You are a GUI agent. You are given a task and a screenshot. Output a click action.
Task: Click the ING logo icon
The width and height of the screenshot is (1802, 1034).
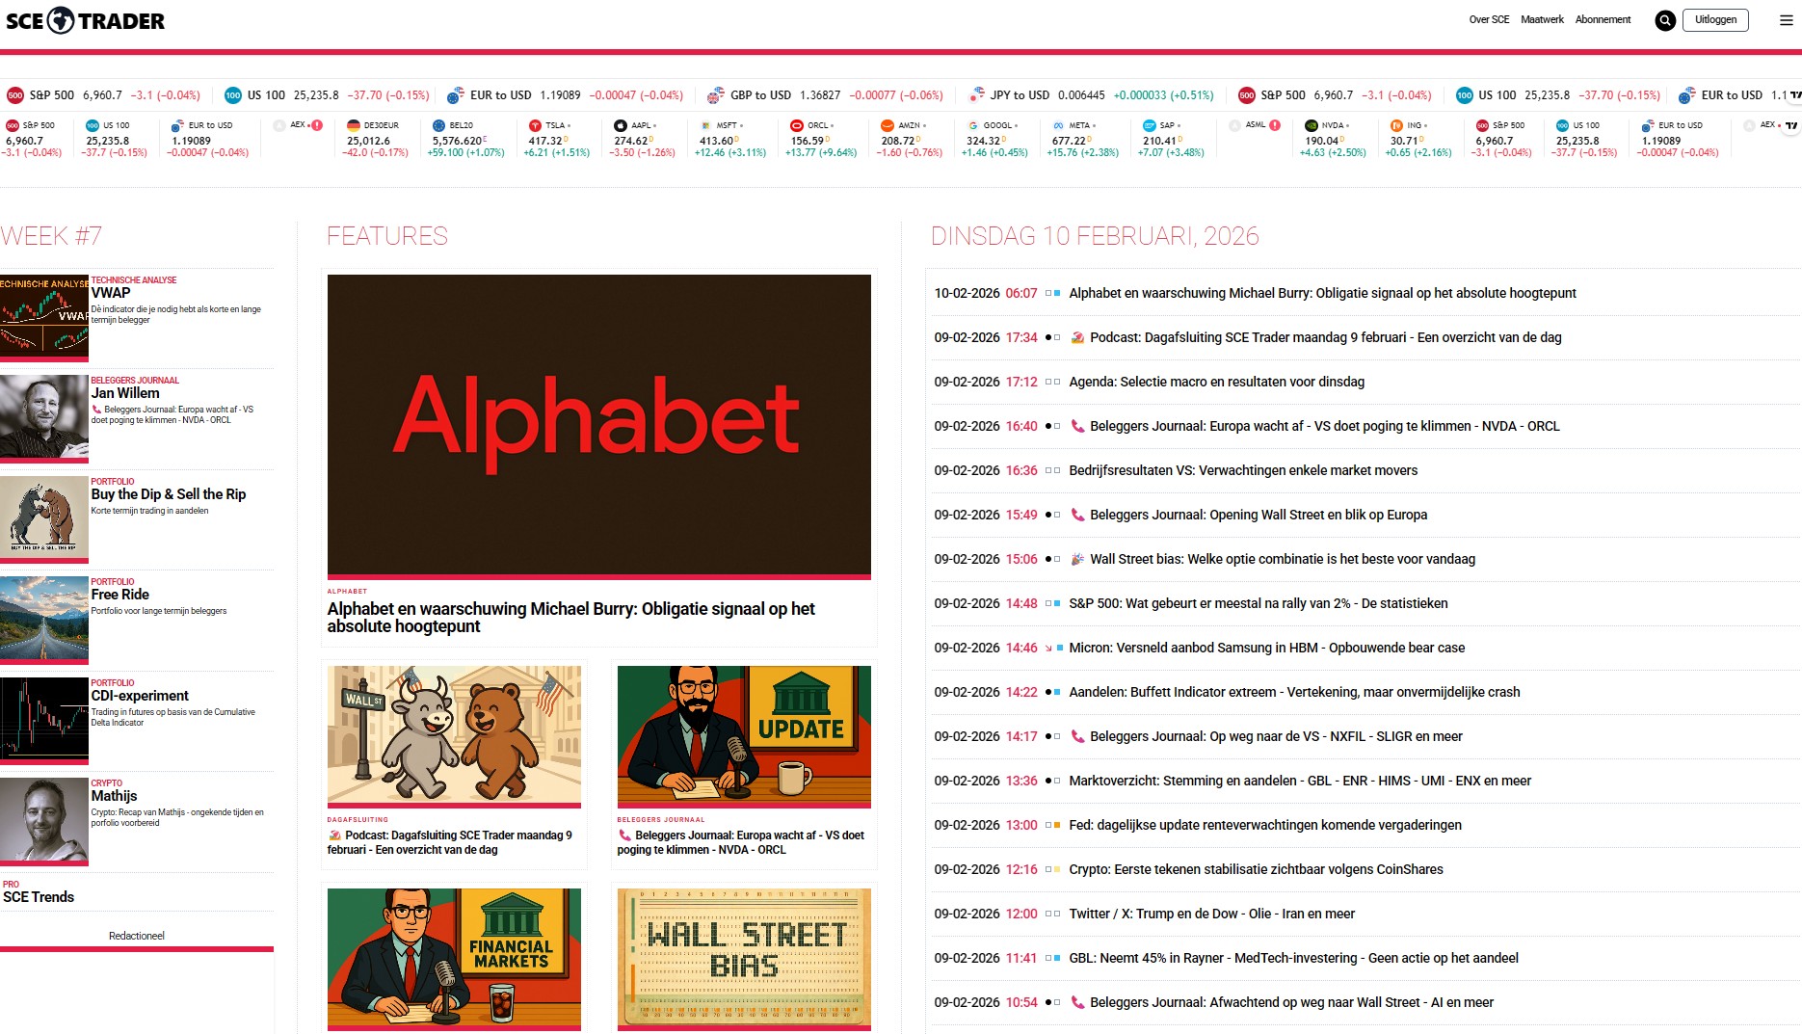tap(1396, 125)
